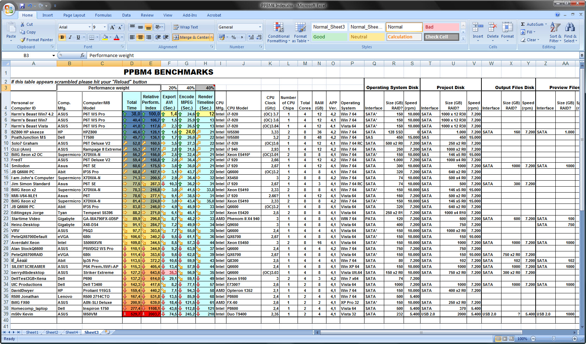Increase font size with Grow Font icon
586x344 pixels.
tap(112, 27)
